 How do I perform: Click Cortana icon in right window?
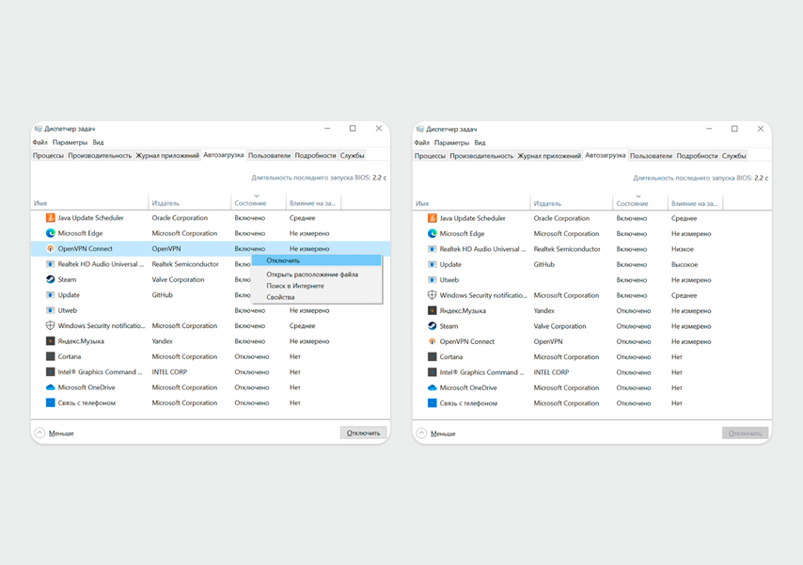(433, 356)
